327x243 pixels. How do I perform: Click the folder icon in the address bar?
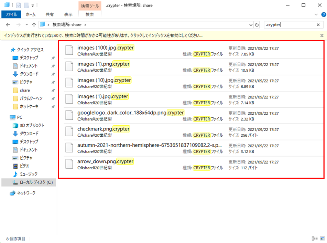42,24
